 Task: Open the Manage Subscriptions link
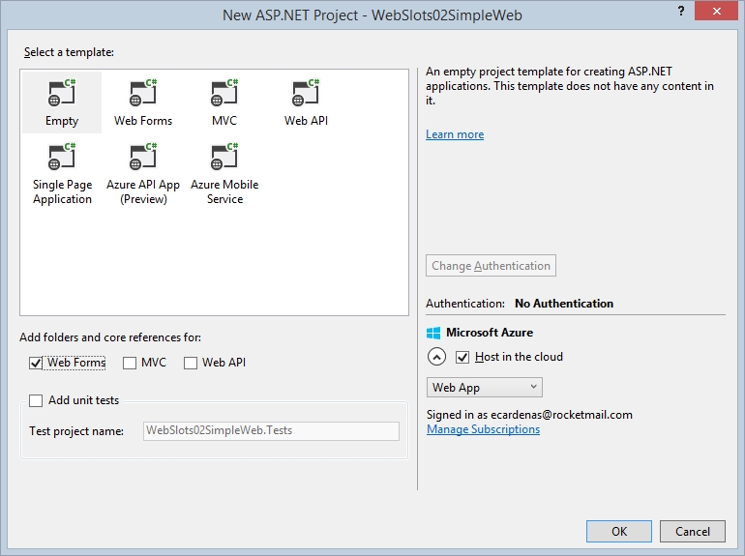(483, 429)
